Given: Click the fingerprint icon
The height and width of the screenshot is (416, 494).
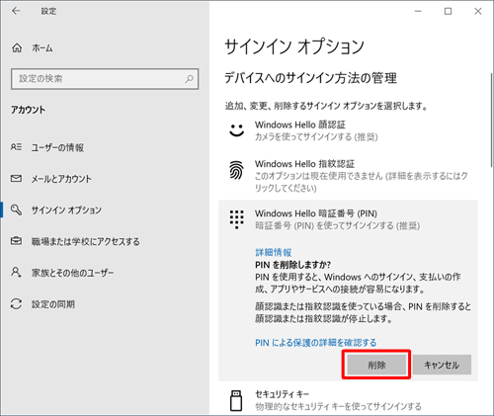Looking at the screenshot, I should (x=237, y=170).
